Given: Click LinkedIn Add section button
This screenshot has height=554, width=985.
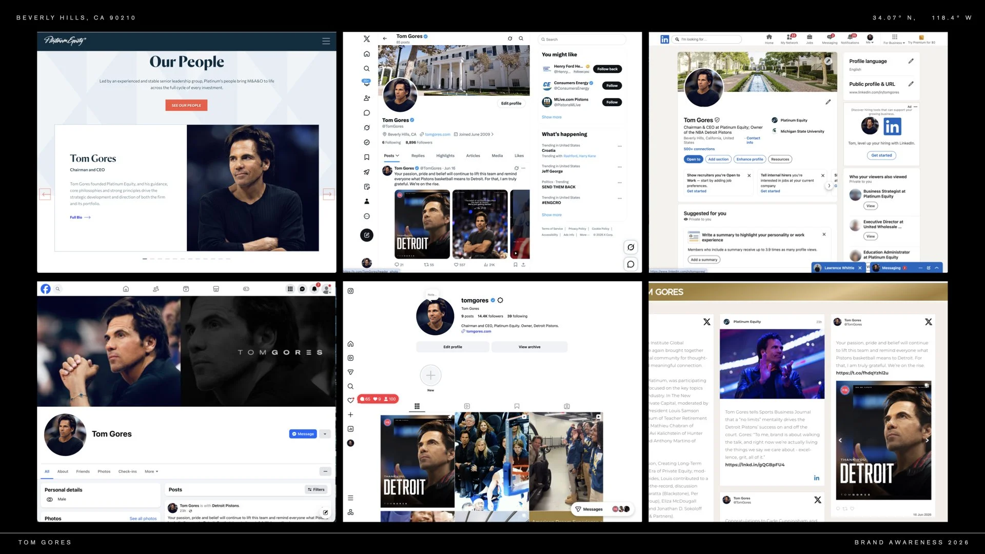Looking at the screenshot, I should point(718,159).
